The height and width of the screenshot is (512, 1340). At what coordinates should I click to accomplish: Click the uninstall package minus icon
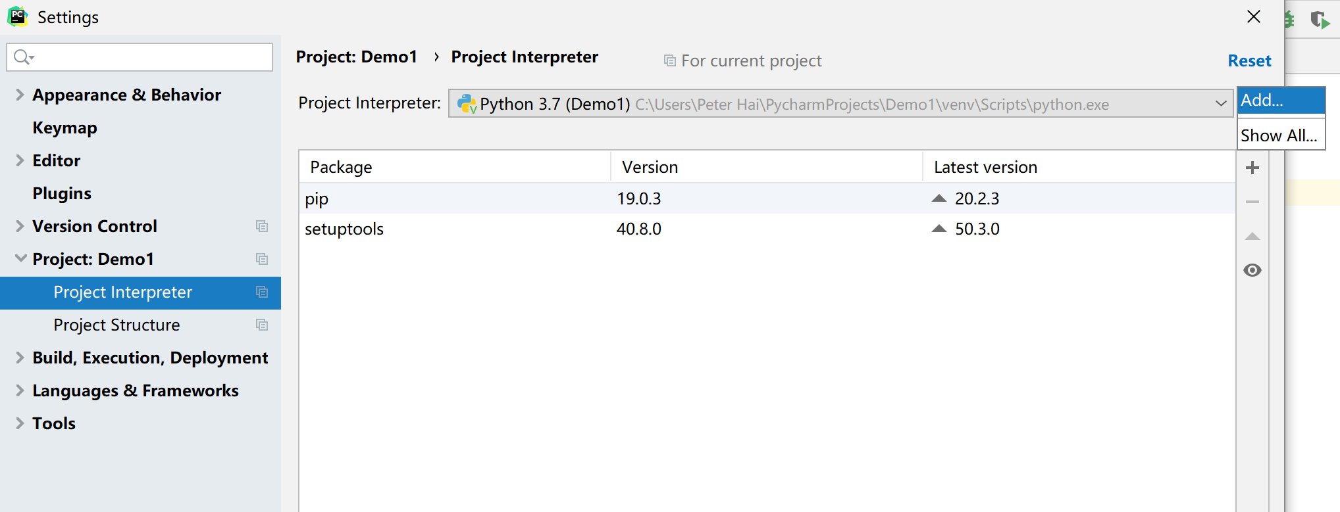tap(1252, 202)
